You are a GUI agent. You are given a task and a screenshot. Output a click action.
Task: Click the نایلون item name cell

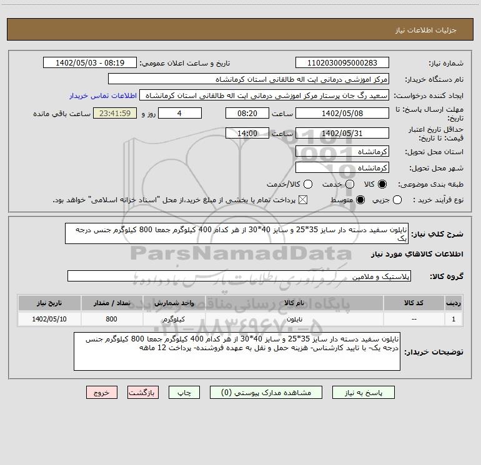pyautogui.click(x=294, y=319)
